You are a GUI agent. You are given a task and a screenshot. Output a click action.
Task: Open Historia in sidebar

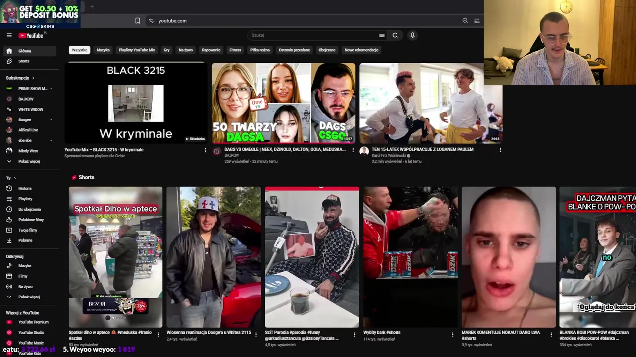tap(30, 188)
